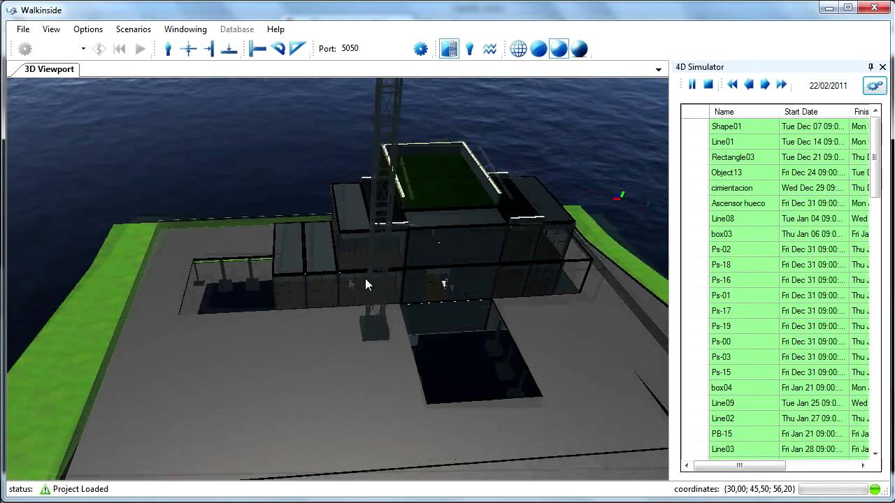Screen dimensions: 895x503
Task: Select the flat shaded sphere render mode
Action: coord(538,49)
